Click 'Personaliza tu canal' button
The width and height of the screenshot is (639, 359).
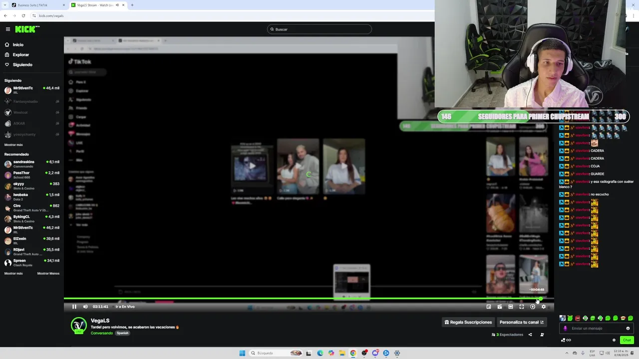pyautogui.click(x=522, y=322)
